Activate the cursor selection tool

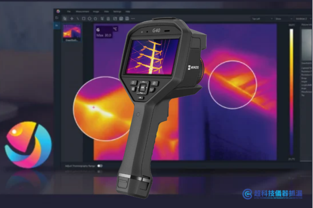(65, 18)
